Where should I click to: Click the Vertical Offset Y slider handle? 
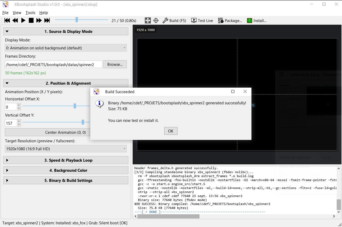[x=83, y=122]
